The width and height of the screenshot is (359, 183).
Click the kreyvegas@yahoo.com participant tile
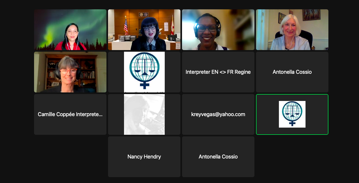(x=218, y=114)
